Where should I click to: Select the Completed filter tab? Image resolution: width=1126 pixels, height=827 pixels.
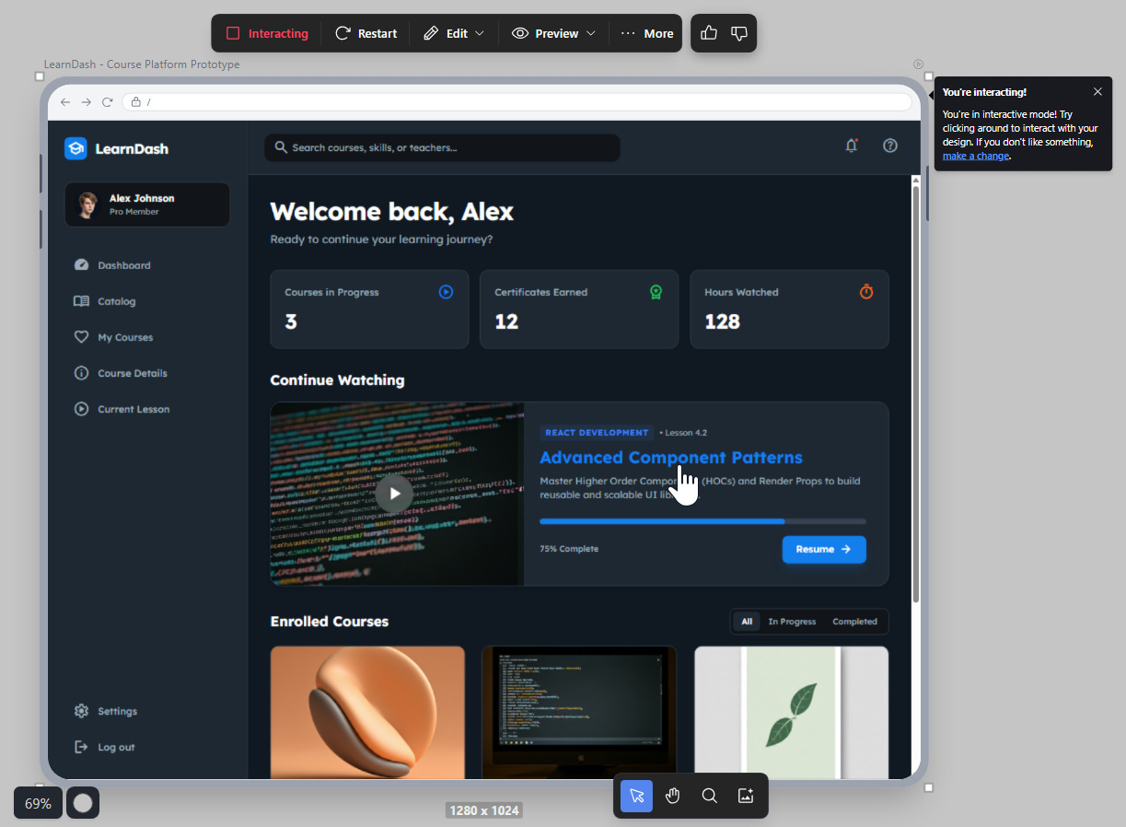click(854, 622)
